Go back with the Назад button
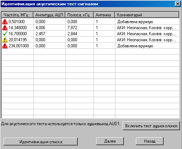The height and width of the screenshot is (149, 182). coord(150,141)
